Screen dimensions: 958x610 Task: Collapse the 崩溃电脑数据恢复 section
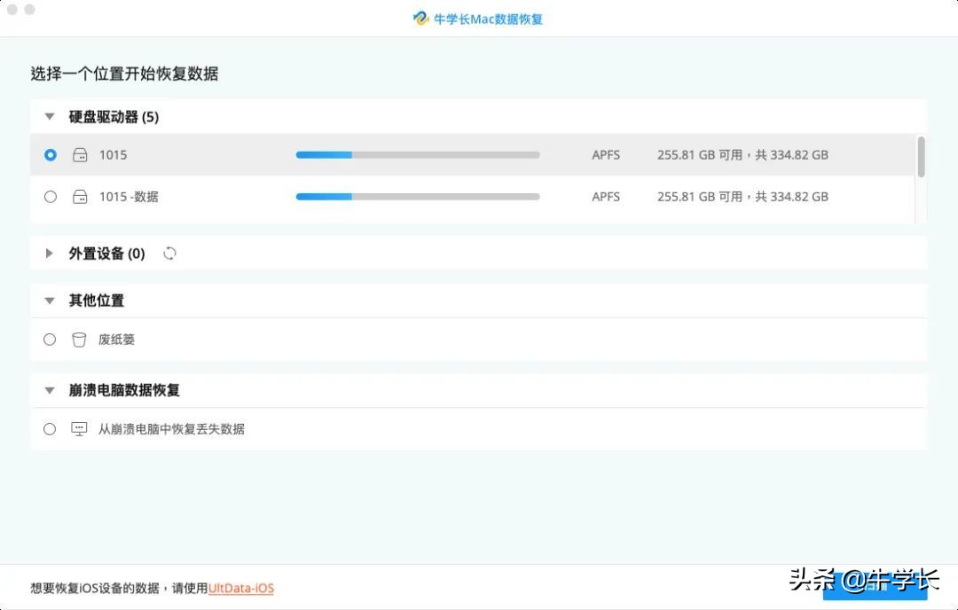tap(49, 390)
